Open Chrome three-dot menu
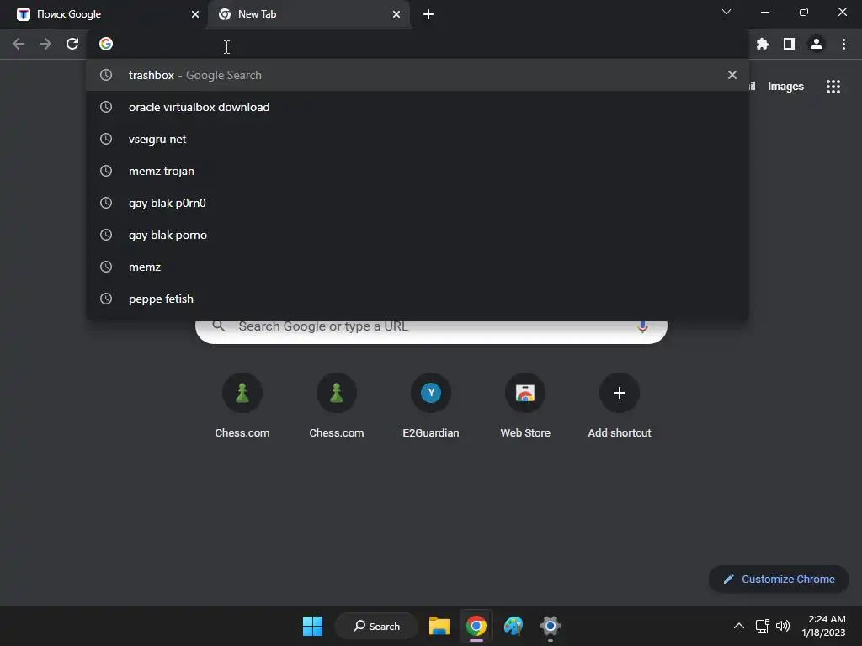The height and width of the screenshot is (646, 862). click(843, 44)
